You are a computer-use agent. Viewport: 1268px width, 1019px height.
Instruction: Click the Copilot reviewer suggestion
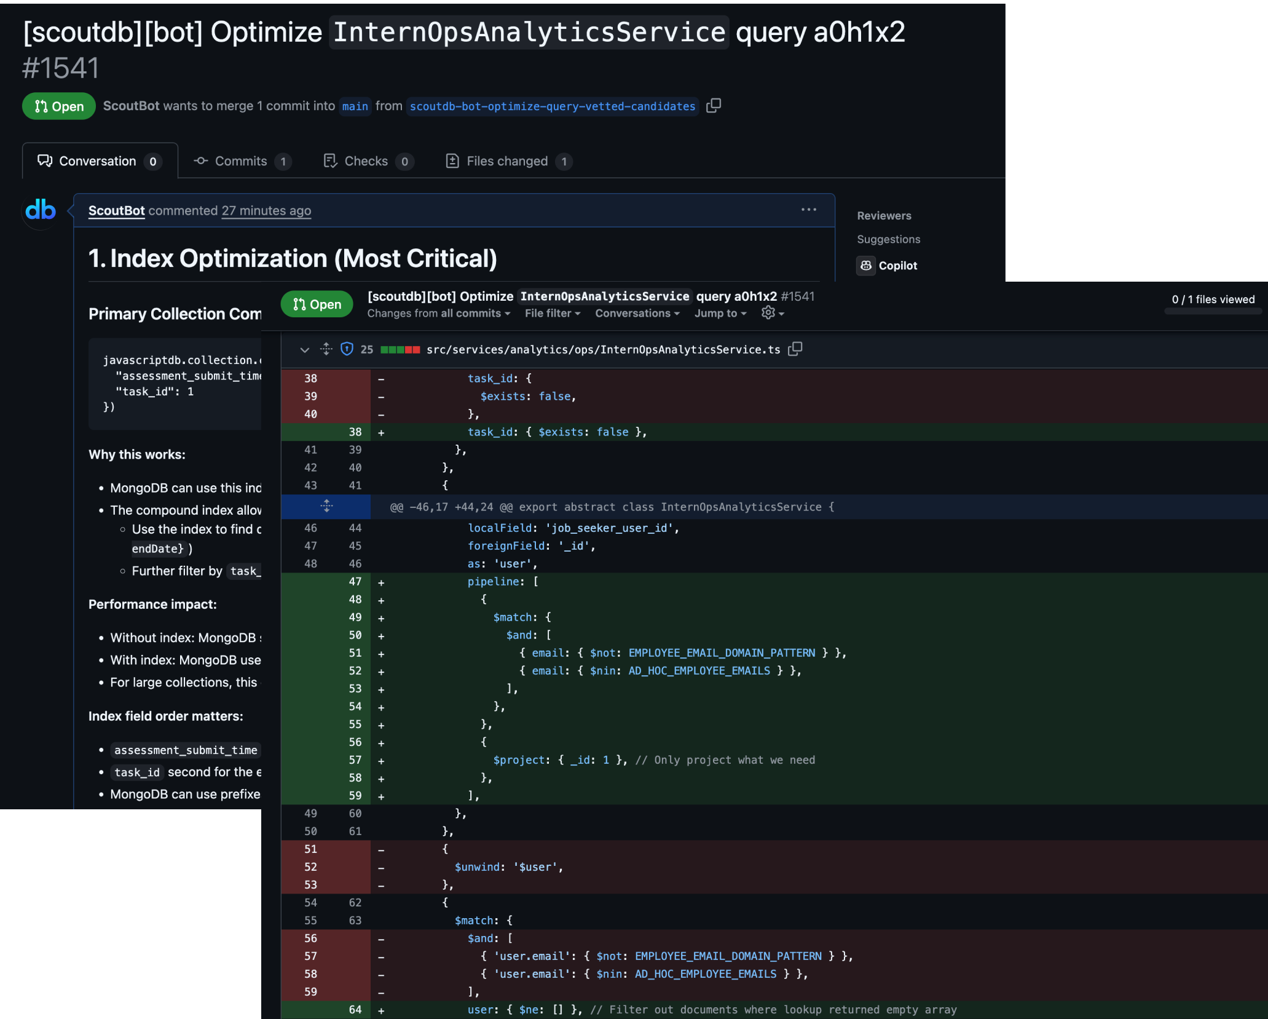897,266
